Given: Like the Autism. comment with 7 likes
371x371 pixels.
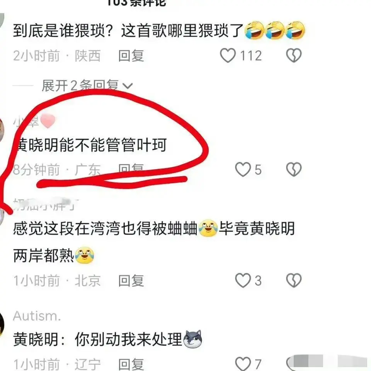Looking at the screenshot, I should [243, 364].
